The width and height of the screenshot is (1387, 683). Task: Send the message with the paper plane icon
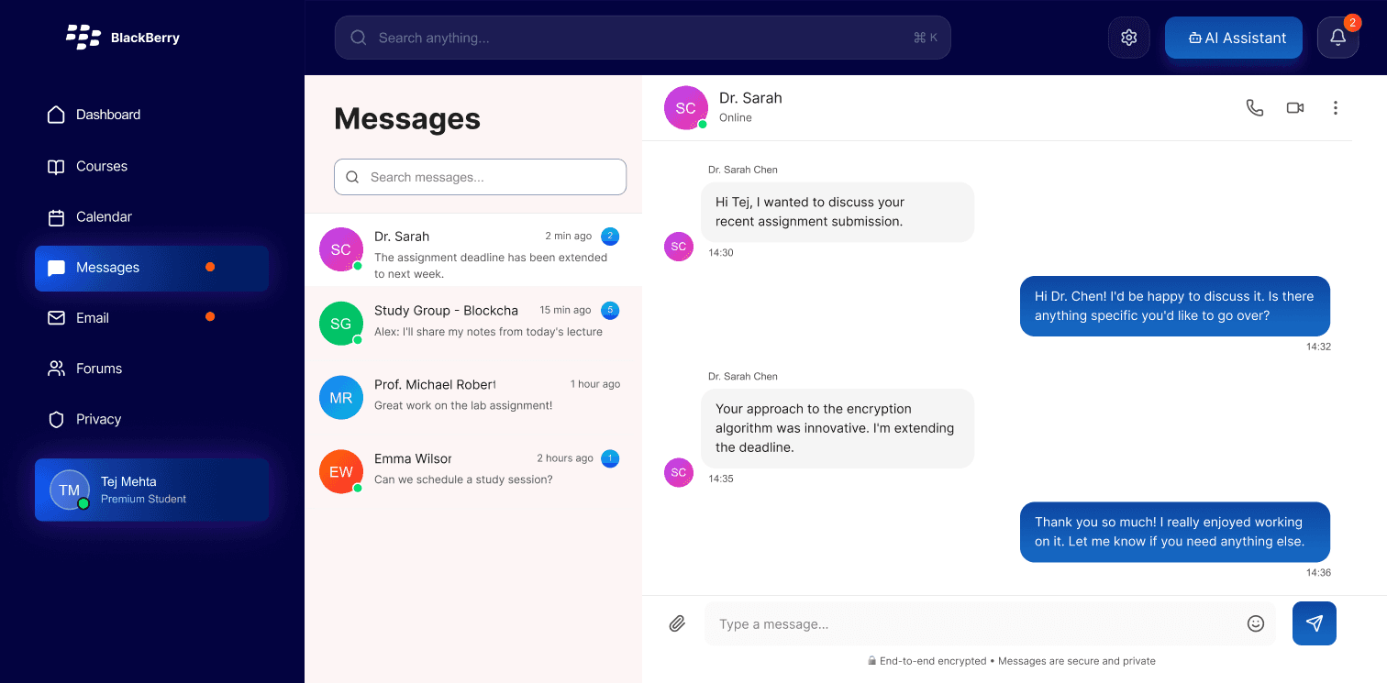coord(1314,623)
